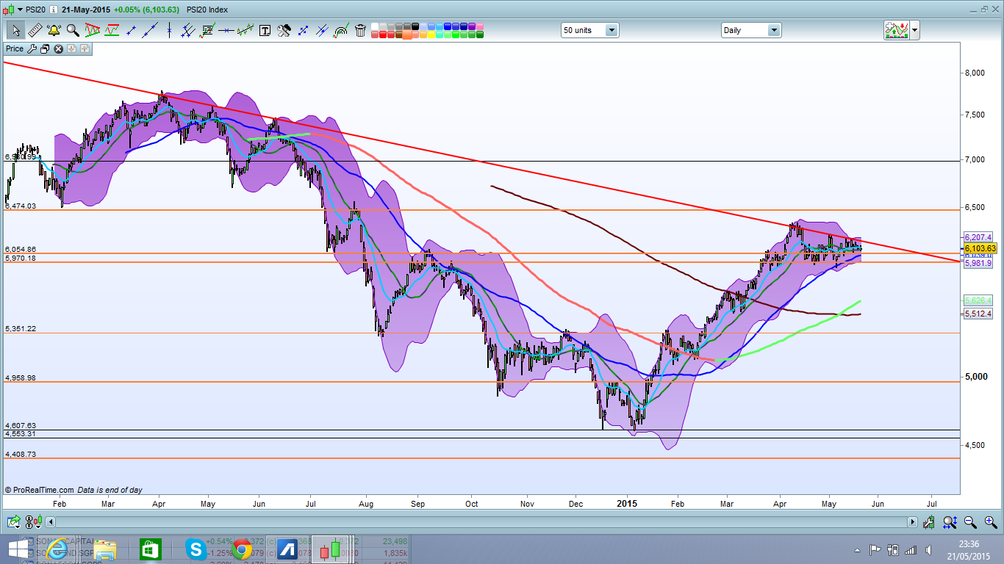Click the 6,207.4 upper band price label
This screenshot has width=1004, height=564.
pos(978,236)
